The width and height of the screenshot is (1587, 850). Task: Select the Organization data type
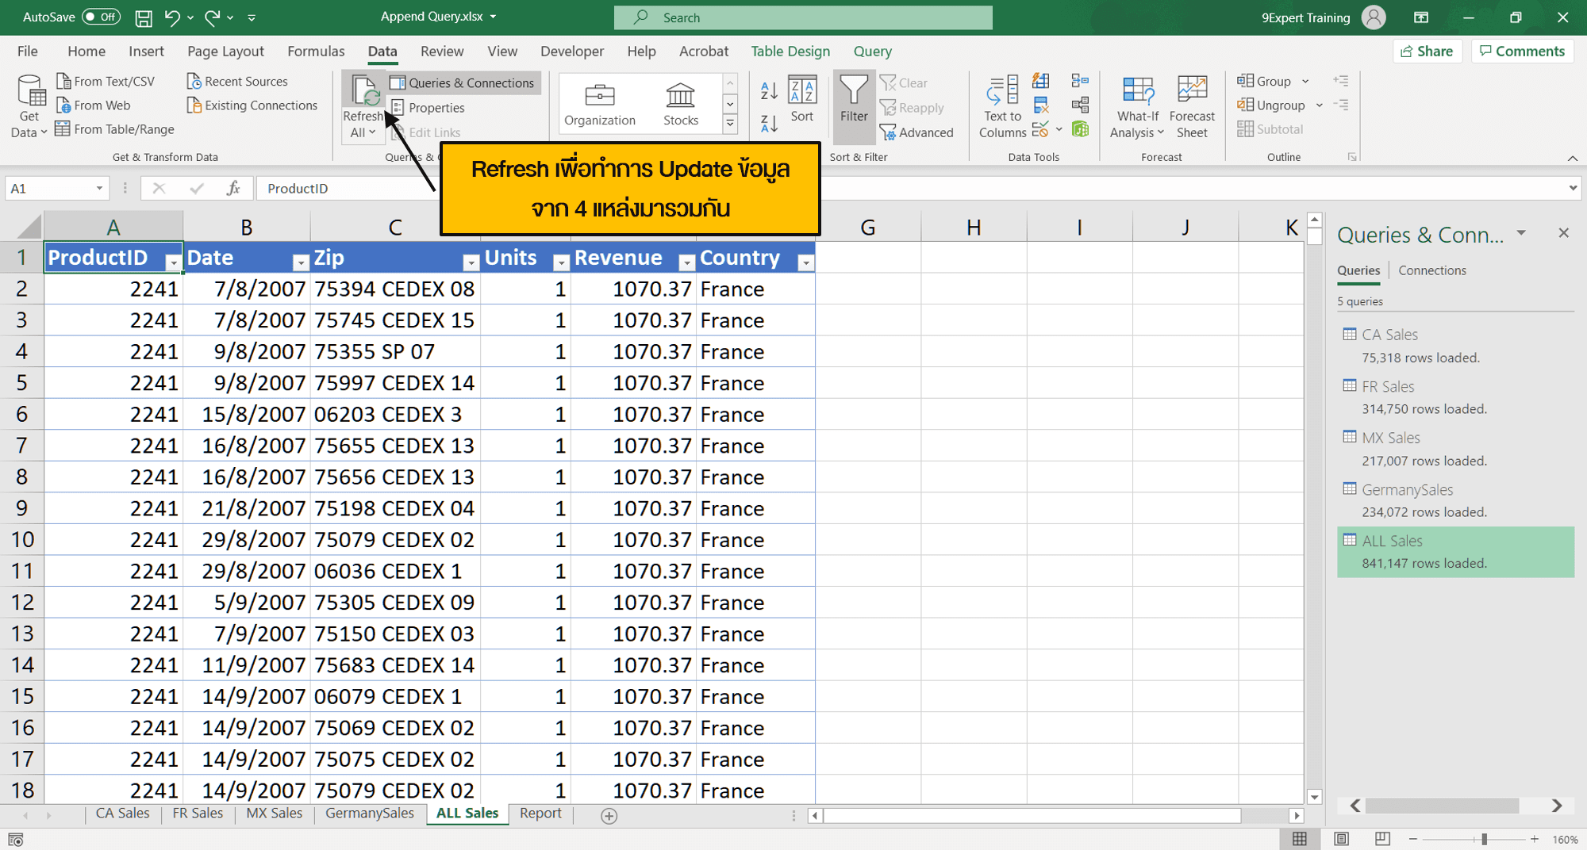pyautogui.click(x=599, y=103)
